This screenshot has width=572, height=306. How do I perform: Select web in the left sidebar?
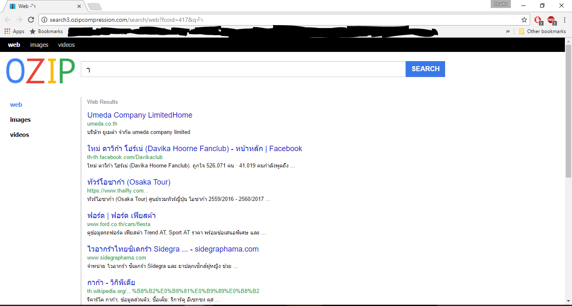click(x=16, y=105)
